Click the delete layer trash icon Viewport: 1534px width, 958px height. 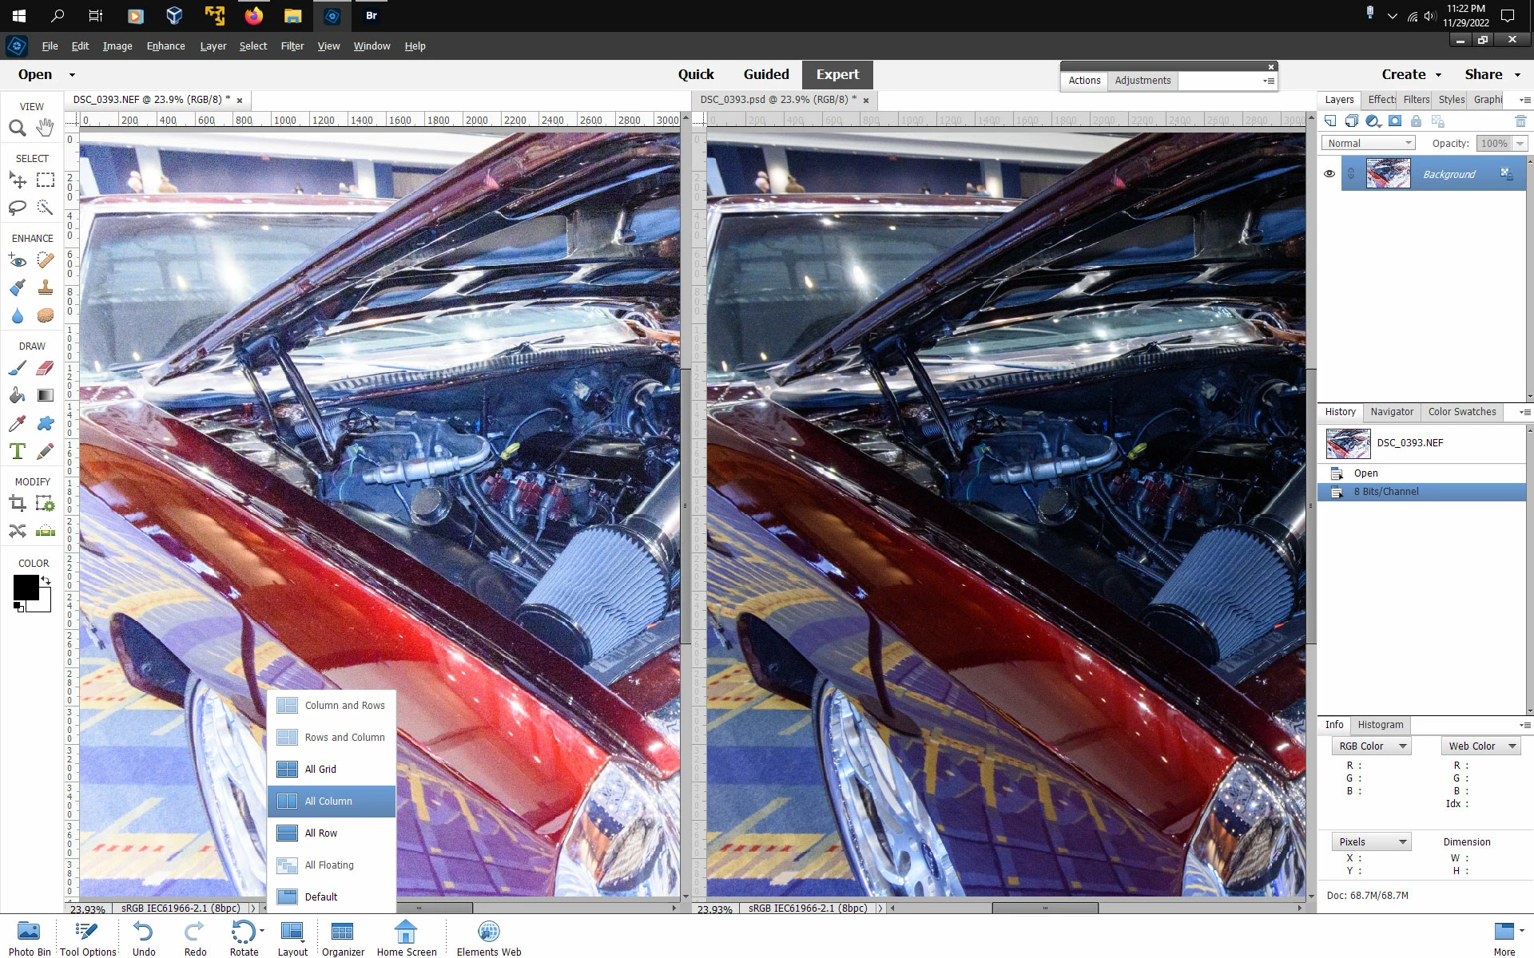click(1520, 121)
